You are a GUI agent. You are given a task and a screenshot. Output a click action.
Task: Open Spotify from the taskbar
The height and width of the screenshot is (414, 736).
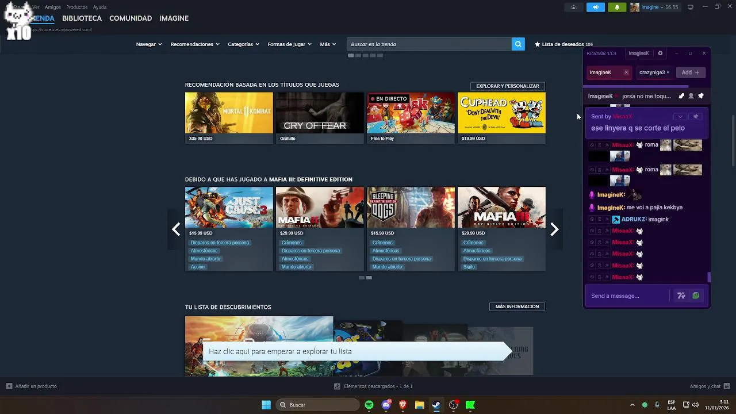pos(369,405)
